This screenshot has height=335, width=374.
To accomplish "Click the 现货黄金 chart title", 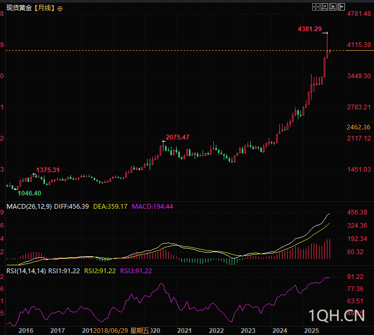I will click(x=16, y=8).
